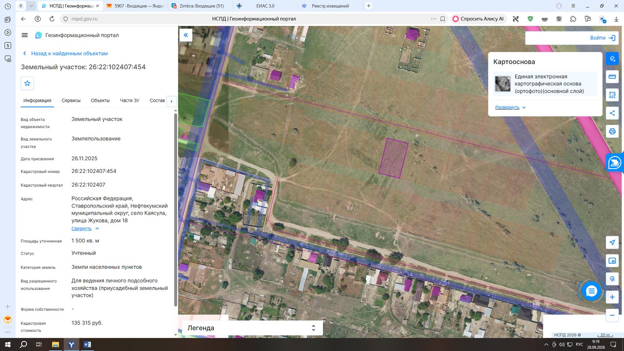
Task: Click the share map icon
Action: [x=612, y=113]
